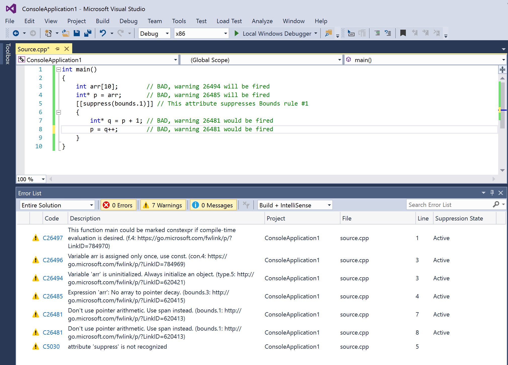Toggle bookmark with the bookmark icon
Image resolution: width=508 pixels, height=365 pixels.
403,33
